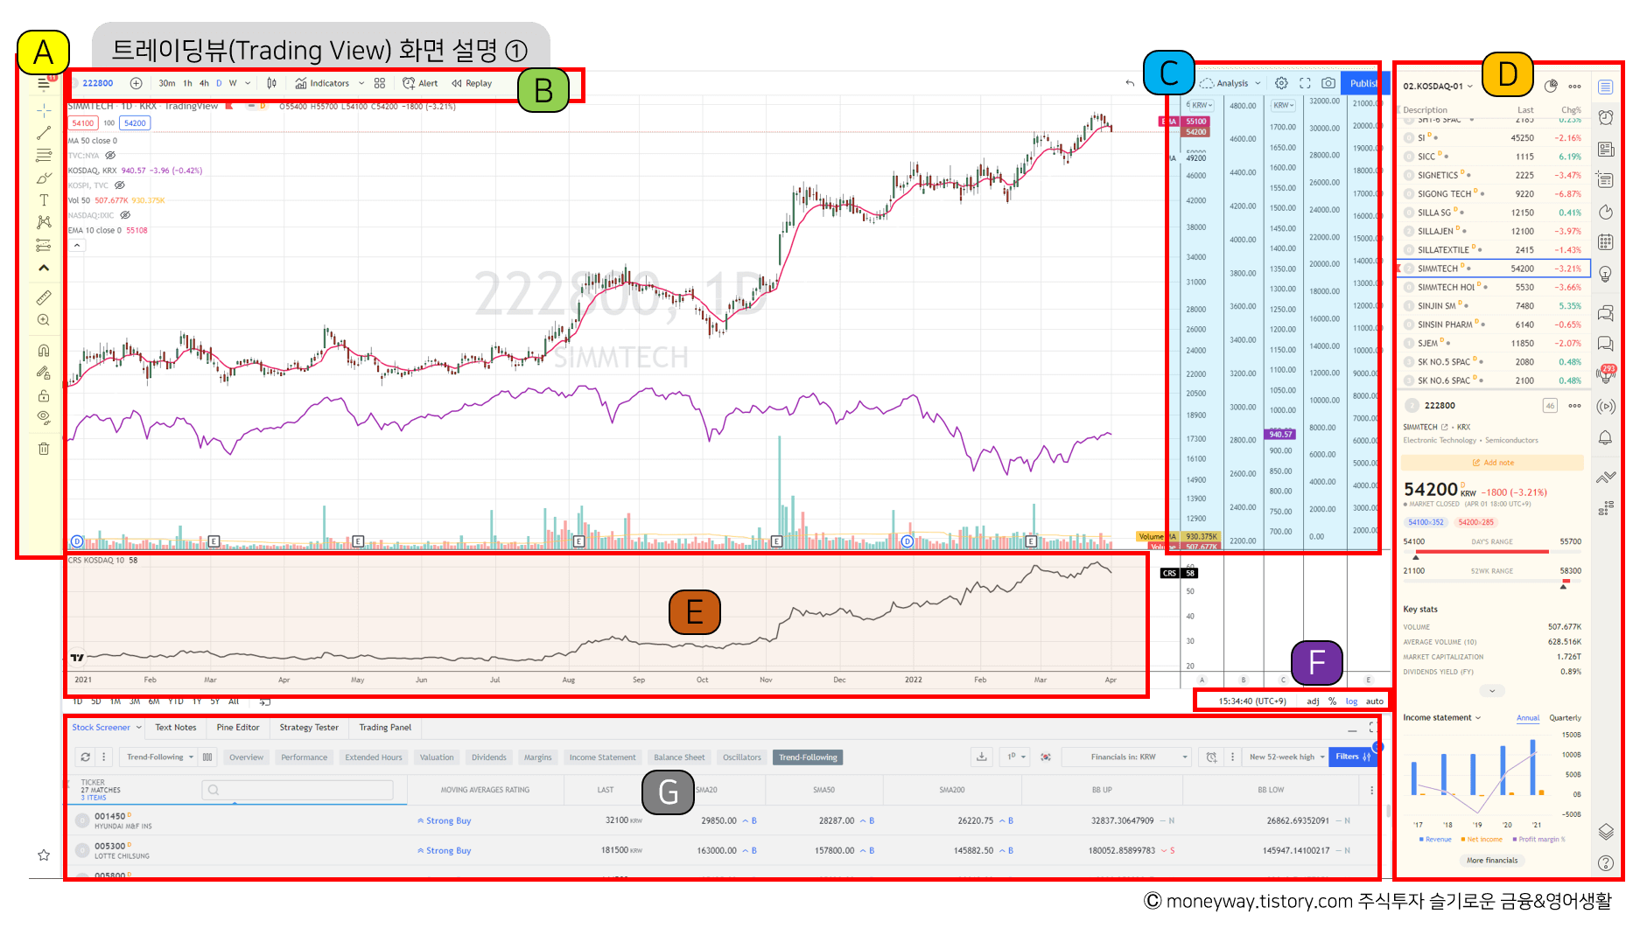Expand key stats chevron below dividends yield
The height and width of the screenshot is (928, 1640).
click(x=1492, y=691)
